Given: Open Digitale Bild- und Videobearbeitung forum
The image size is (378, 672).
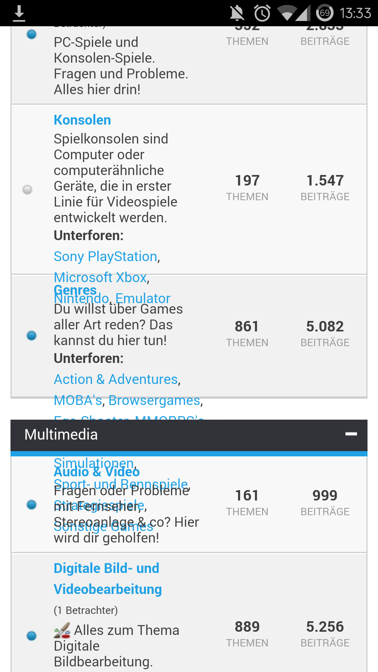Looking at the screenshot, I should tap(107, 579).
